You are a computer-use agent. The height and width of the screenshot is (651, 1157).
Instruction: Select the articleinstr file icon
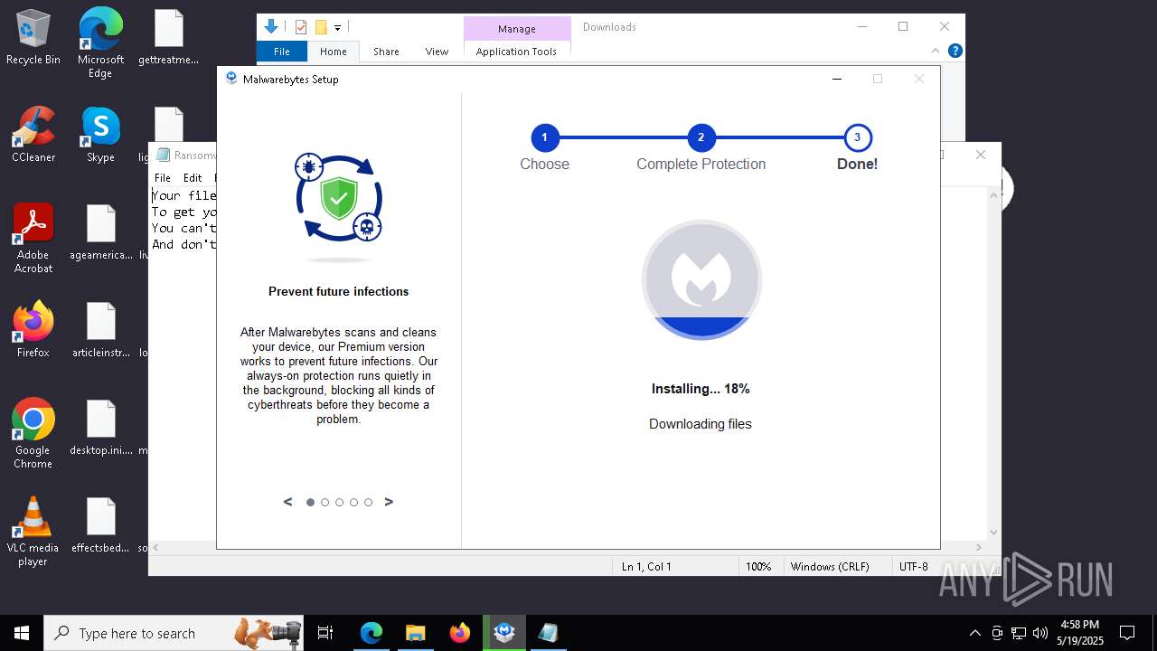point(101,329)
